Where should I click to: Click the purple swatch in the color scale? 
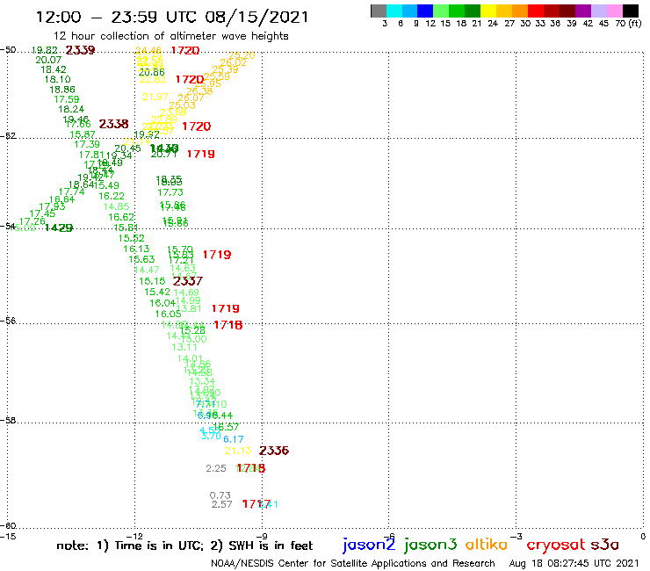coord(583,11)
